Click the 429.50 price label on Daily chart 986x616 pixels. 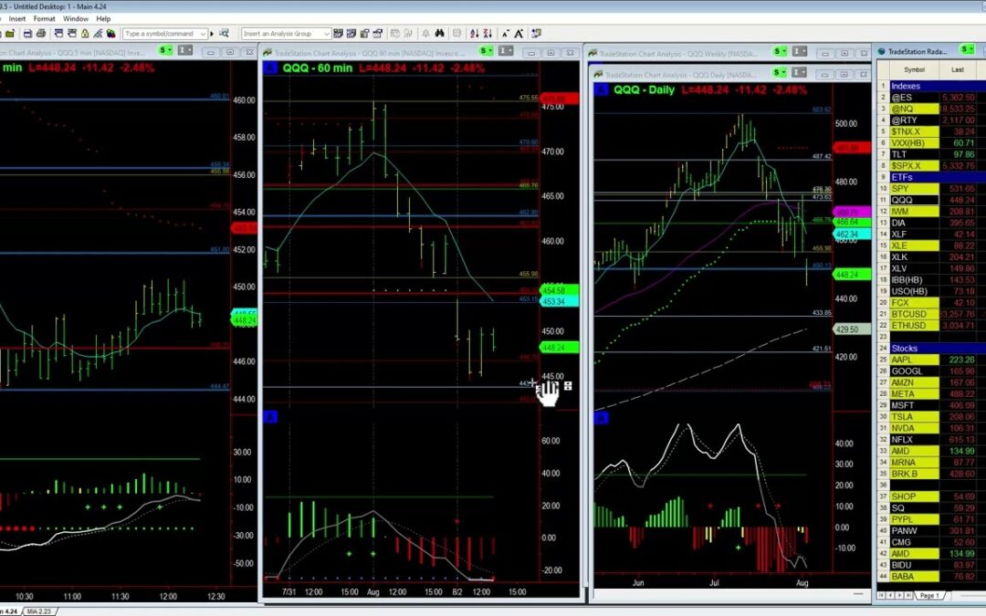852,329
